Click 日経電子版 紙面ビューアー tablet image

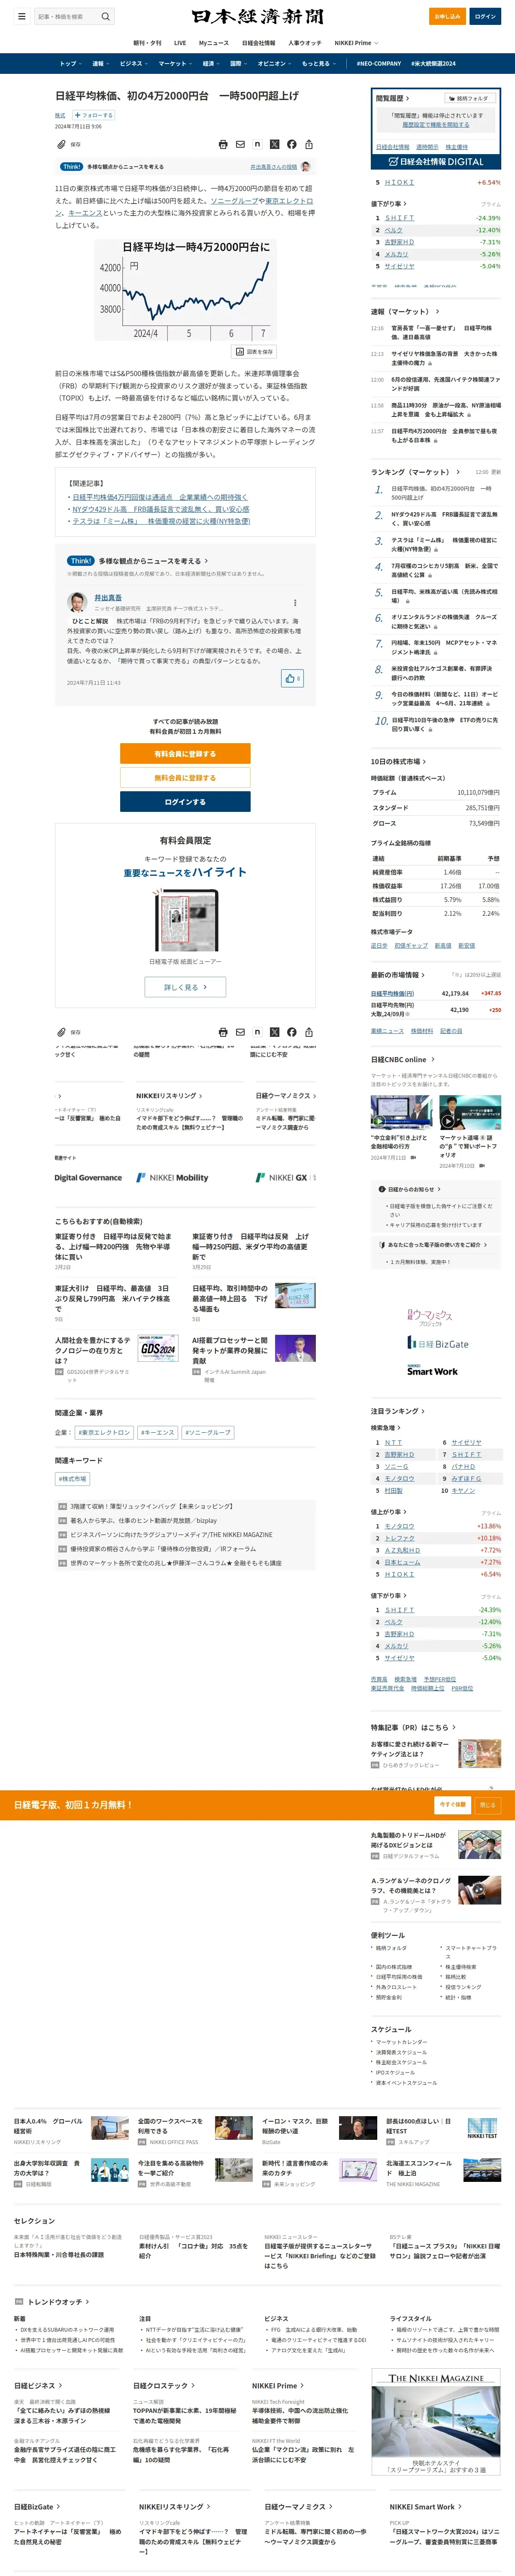point(185,921)
